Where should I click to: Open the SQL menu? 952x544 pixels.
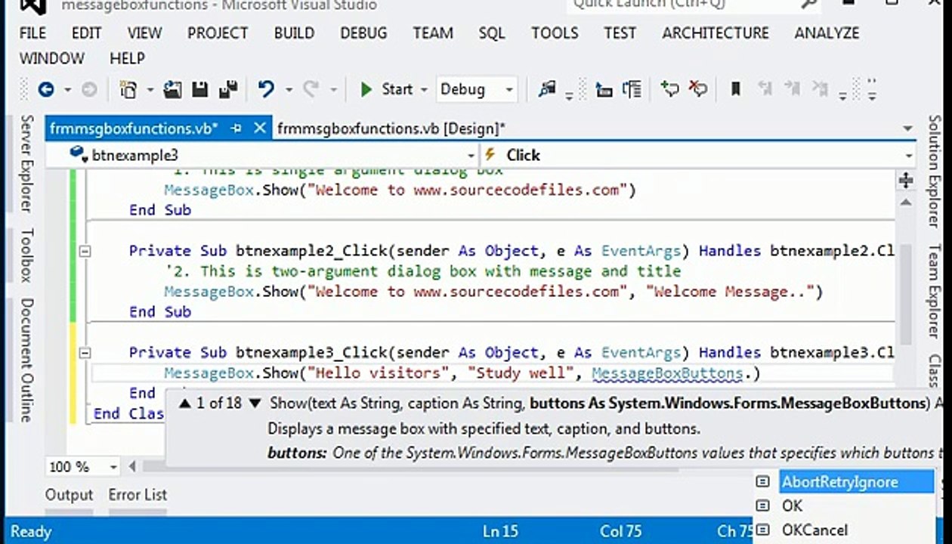pyautogui.click(x=492, y=33)
